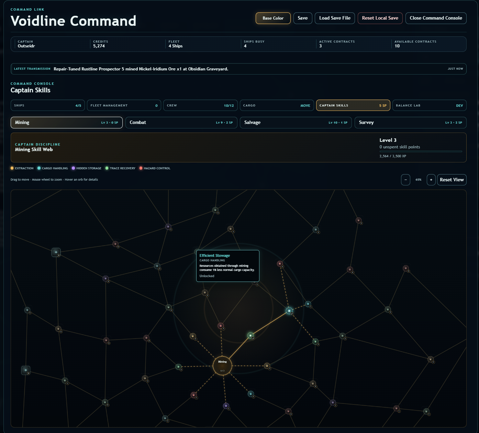
Task: Click the Extraction legend dot
Action: click(12, 168)
